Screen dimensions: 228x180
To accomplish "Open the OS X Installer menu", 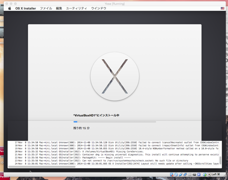I will [26, 9].
